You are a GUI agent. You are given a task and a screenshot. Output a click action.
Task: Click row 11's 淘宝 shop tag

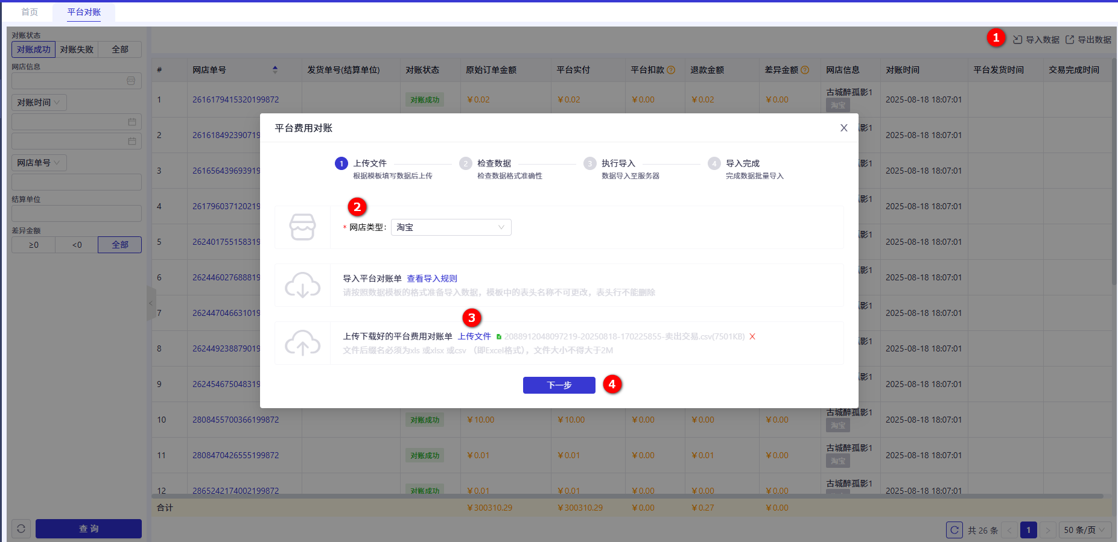[838, 461]
